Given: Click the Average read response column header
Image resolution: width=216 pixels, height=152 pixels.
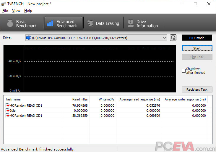Looking at the screenshot, I should 139,99.
